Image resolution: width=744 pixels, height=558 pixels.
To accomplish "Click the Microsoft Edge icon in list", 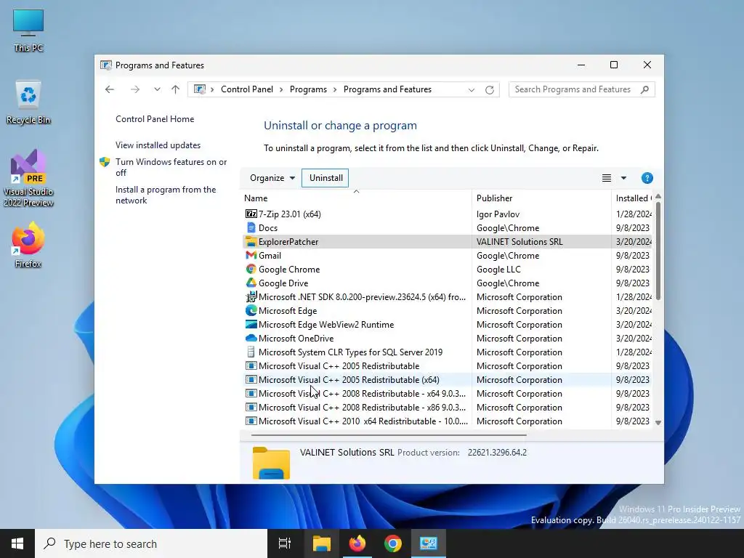I will (251, 310).
